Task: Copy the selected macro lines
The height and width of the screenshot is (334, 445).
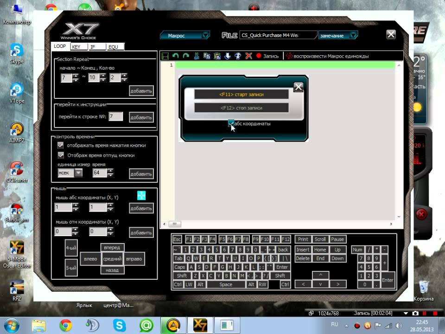Action: (207, 56)
